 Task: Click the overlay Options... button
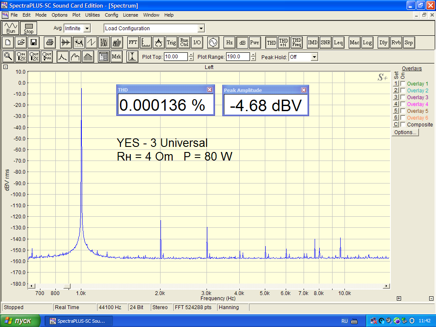click(405, 132)
